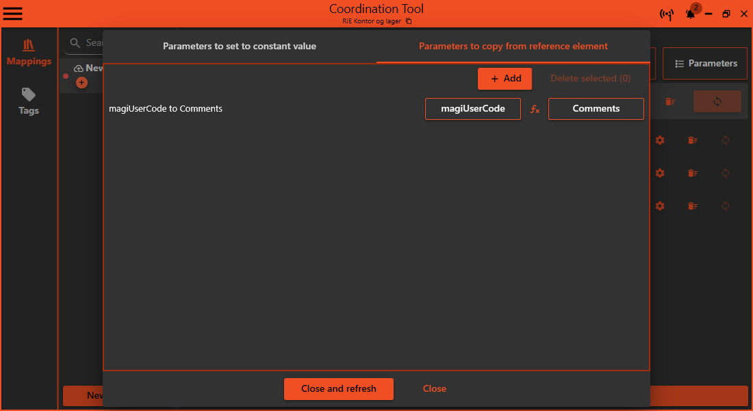753x411 pixels.
Task: Open the Comments parameter selector
Action: (x=596, y=108)
